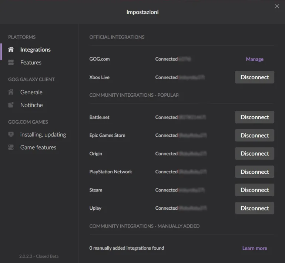285x263 pixels.
Task: Click the '0 manually added integrations found' text
Action: 127,248
